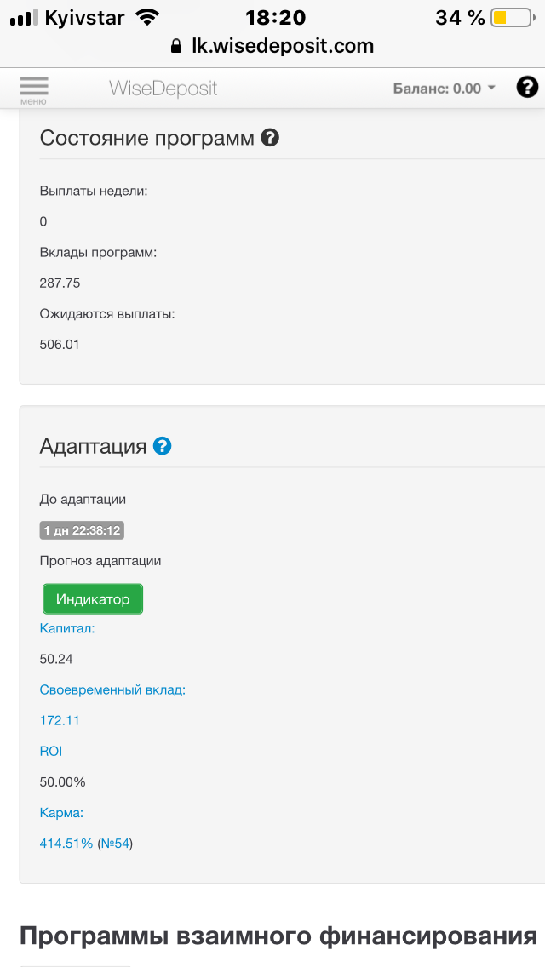Open the Капитал link
Viewport: 545px width, 967px height.
pyautogui.click(x=67, y=628)
